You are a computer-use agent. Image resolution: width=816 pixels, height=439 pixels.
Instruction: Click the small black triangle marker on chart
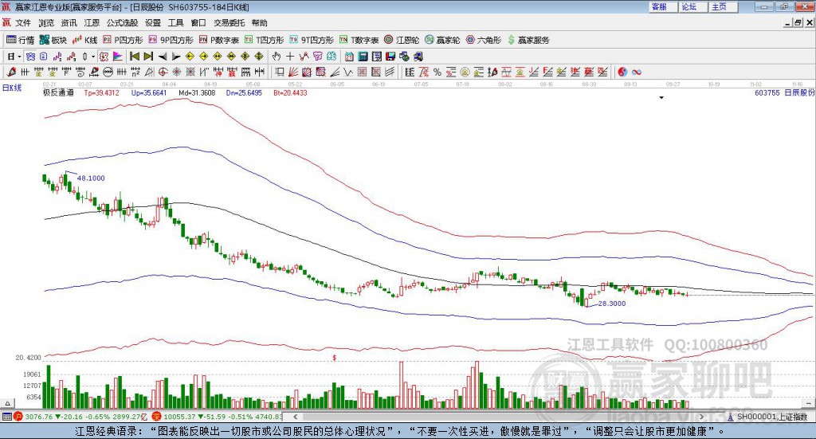point(661,98)
